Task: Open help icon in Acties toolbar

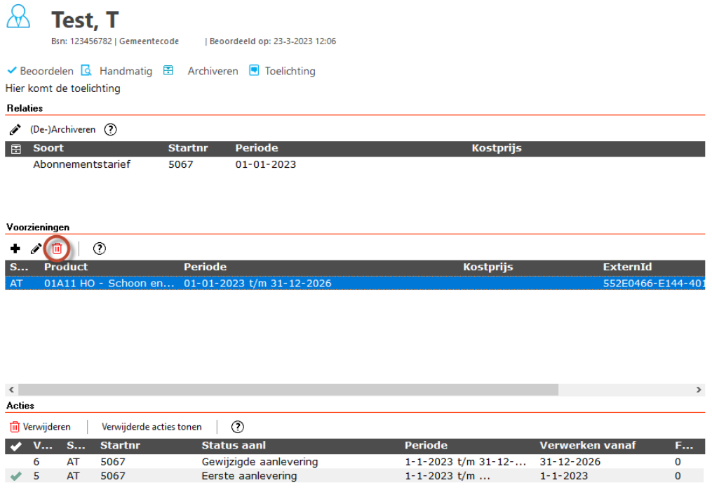Action: [x=238, y=427]
